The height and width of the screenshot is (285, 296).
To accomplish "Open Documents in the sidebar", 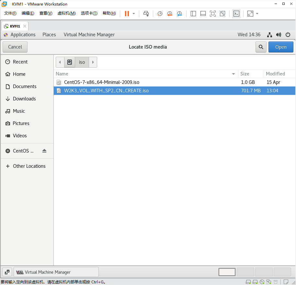I will point(27,86).
